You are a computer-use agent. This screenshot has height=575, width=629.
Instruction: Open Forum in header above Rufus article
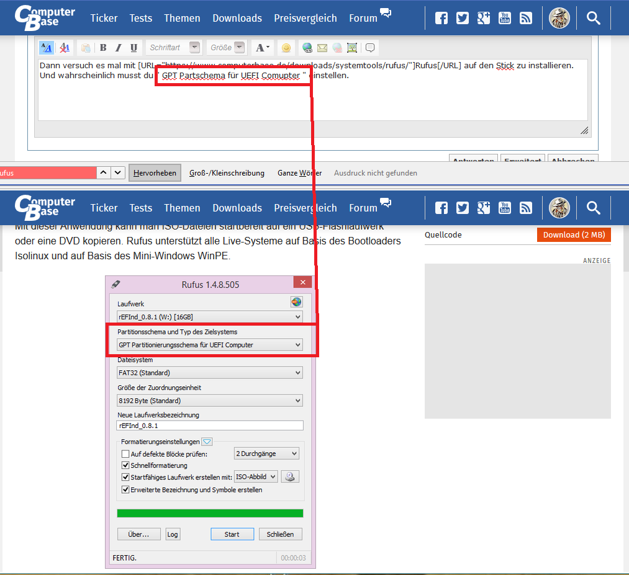(369, 207)
